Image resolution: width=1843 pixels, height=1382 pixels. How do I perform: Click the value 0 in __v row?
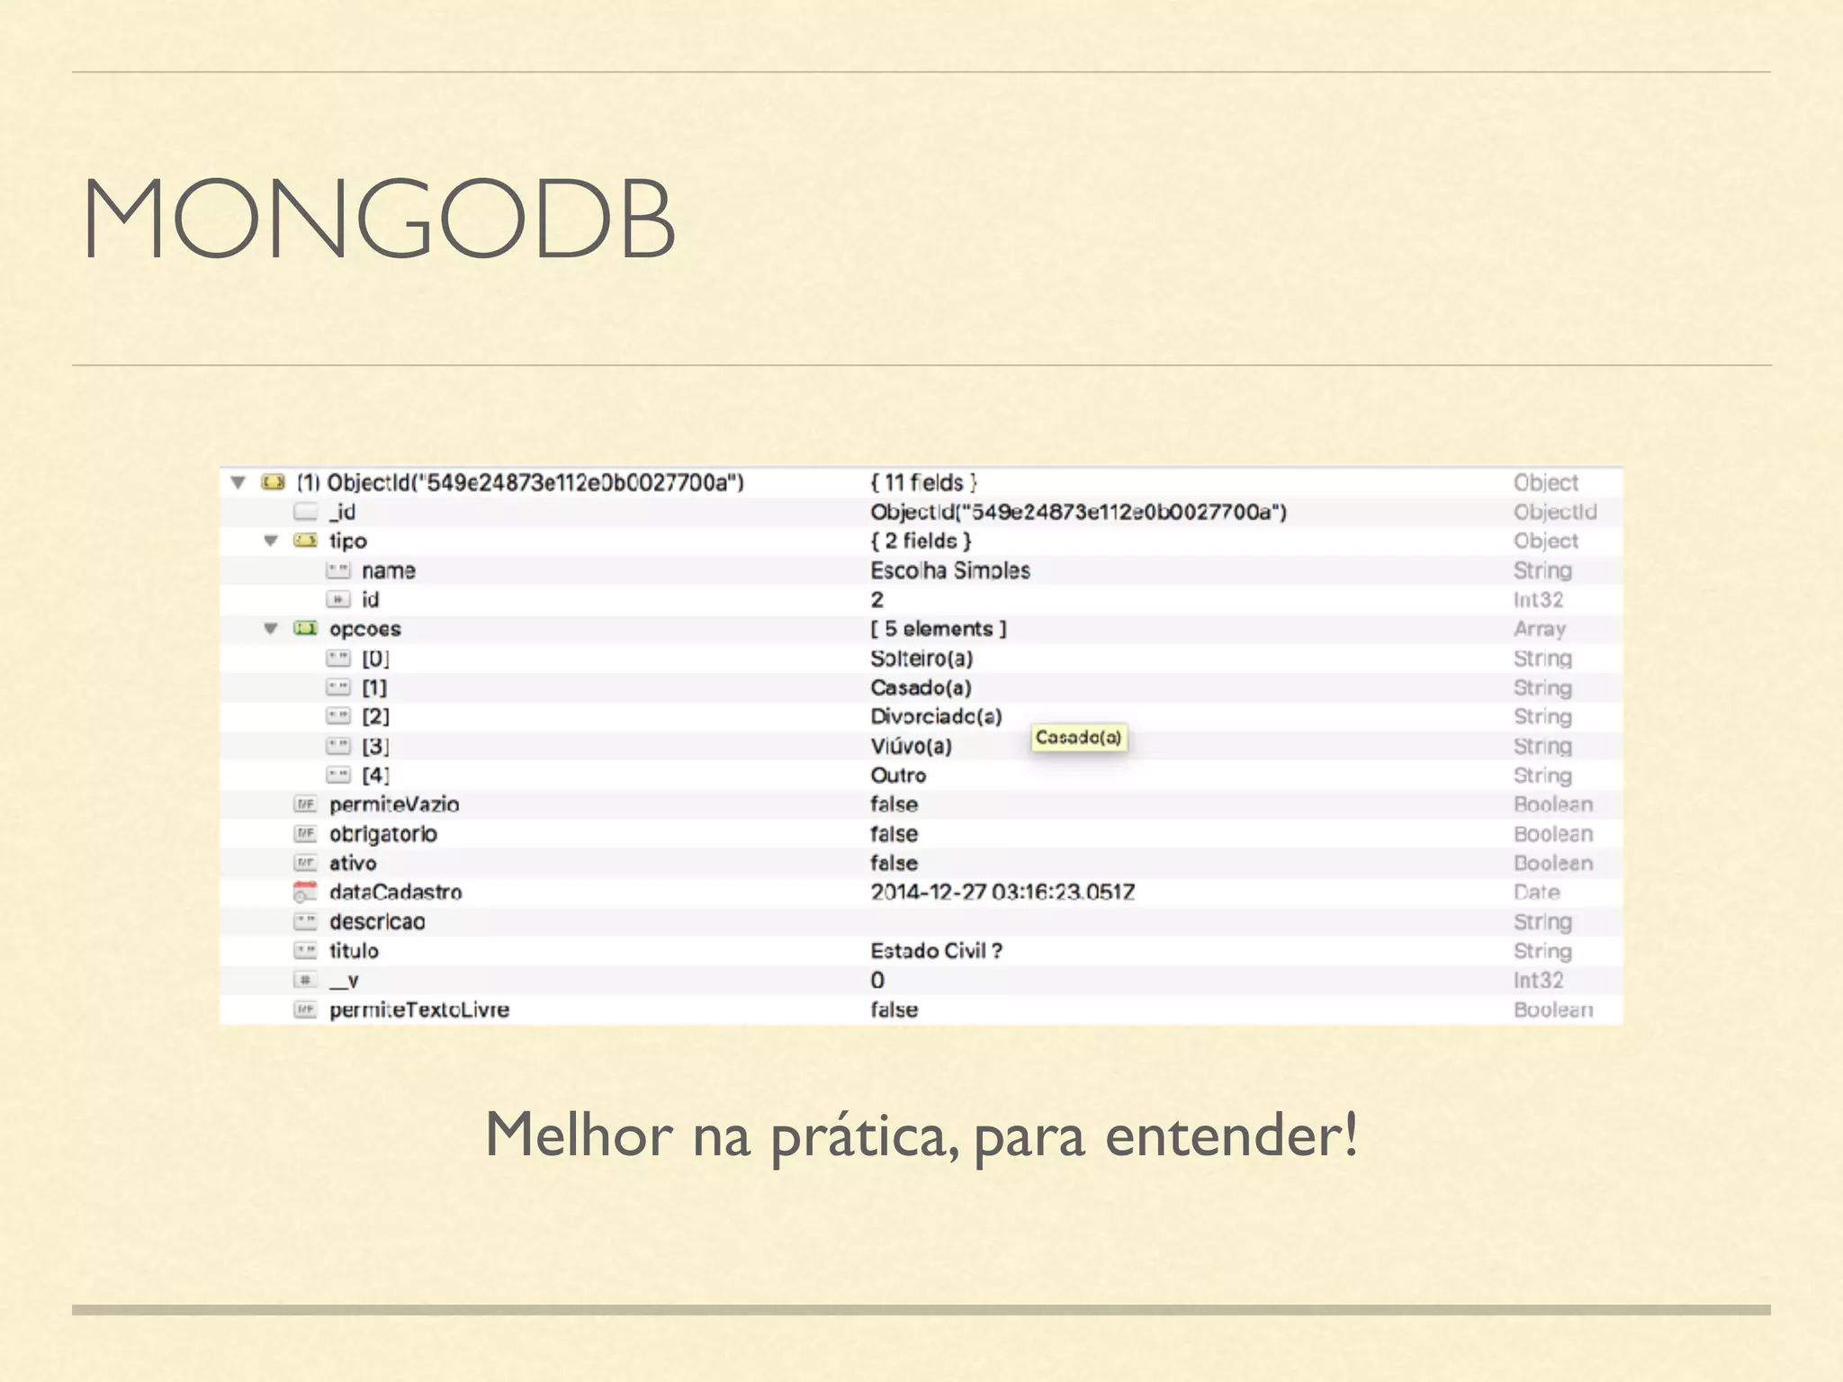coord(877,980)
